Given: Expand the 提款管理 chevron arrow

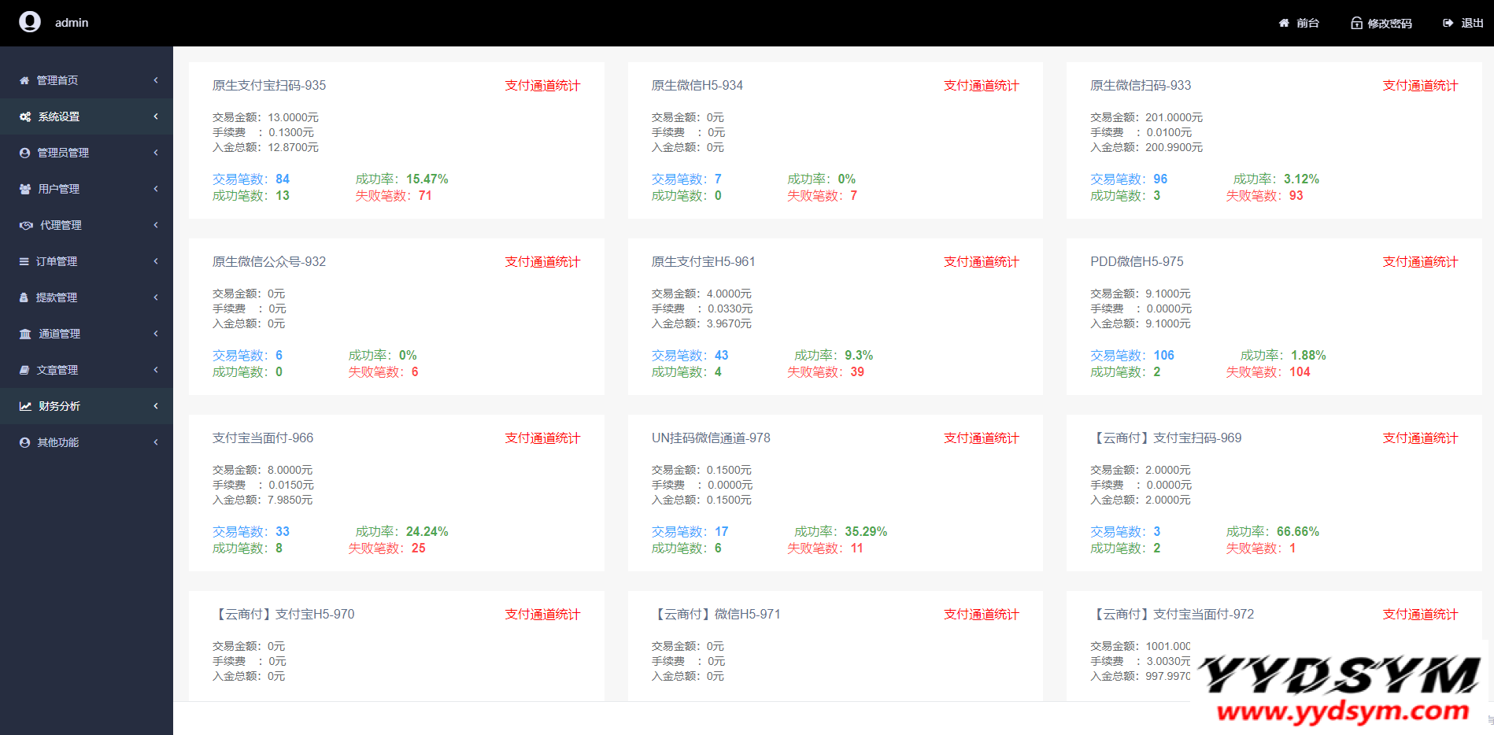Looking at the screenshot, I should [x=156, y=297].
